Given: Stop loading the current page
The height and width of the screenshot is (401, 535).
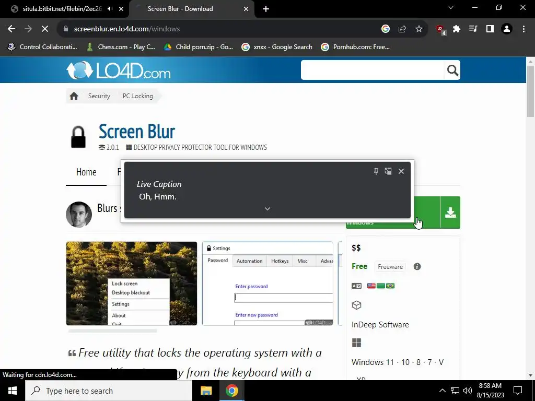Looking at the screenshot, I should [x=45, y=29].
